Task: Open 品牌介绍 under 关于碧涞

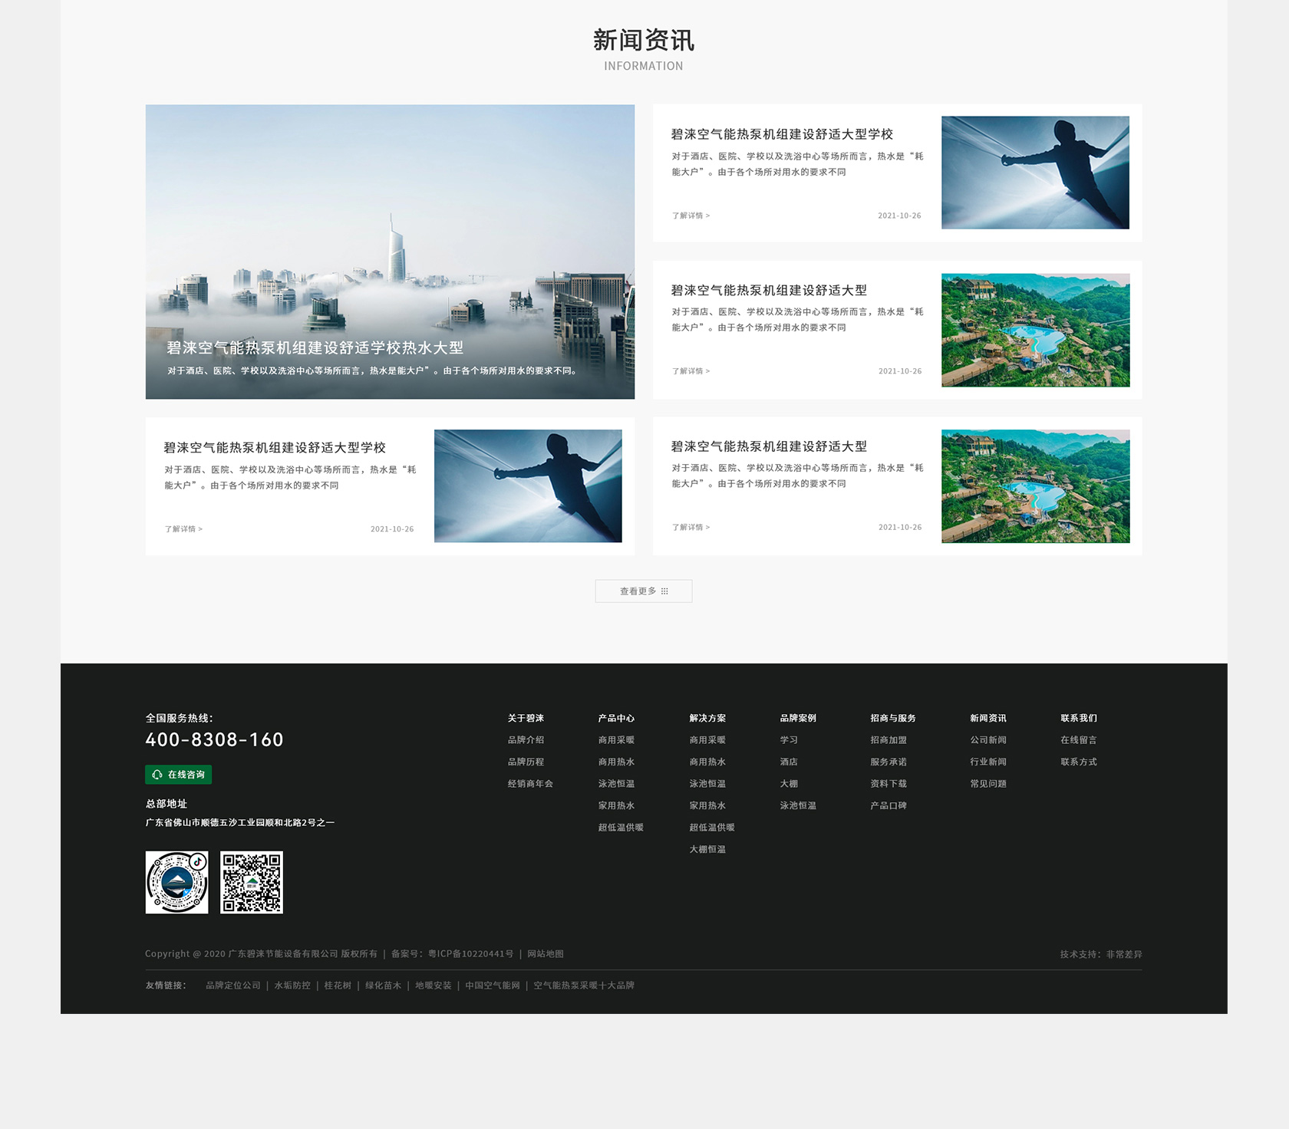Action: [527, 739]
